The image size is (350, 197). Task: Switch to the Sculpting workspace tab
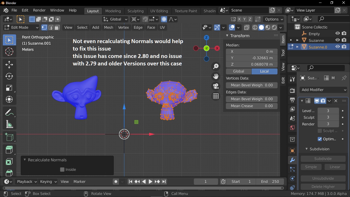pos(136,11)
